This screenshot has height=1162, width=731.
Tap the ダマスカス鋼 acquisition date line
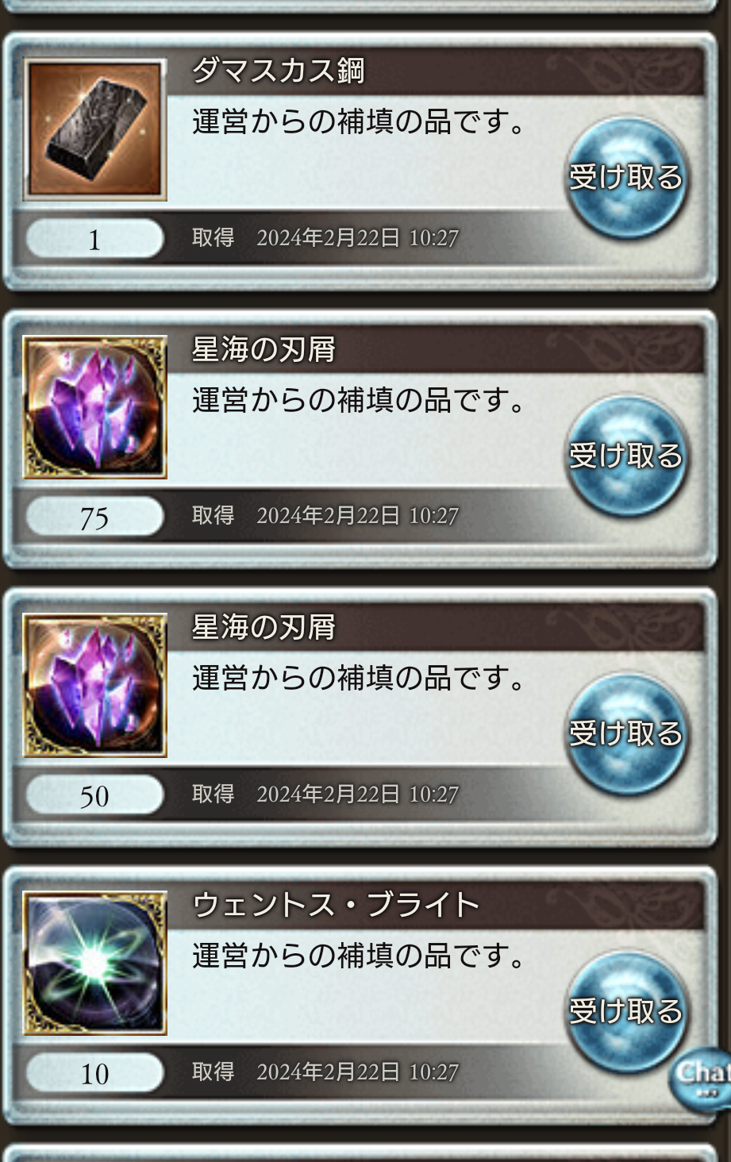[325, 237]
